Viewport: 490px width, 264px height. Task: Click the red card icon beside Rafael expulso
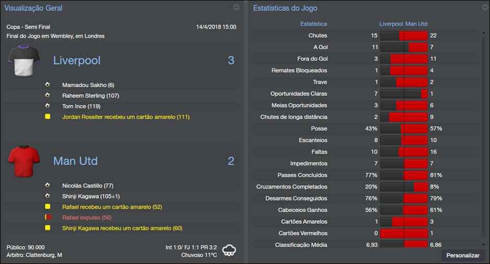coord(47,217)
